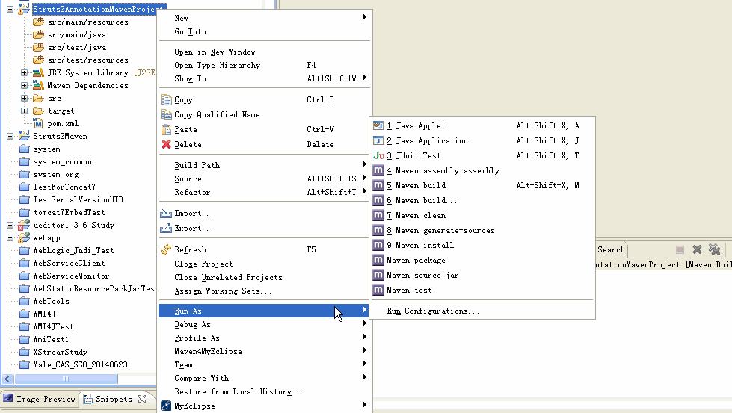Click the Copy Qualified Name icon
Screen dimensions: 732x413
tap(166, 115)
